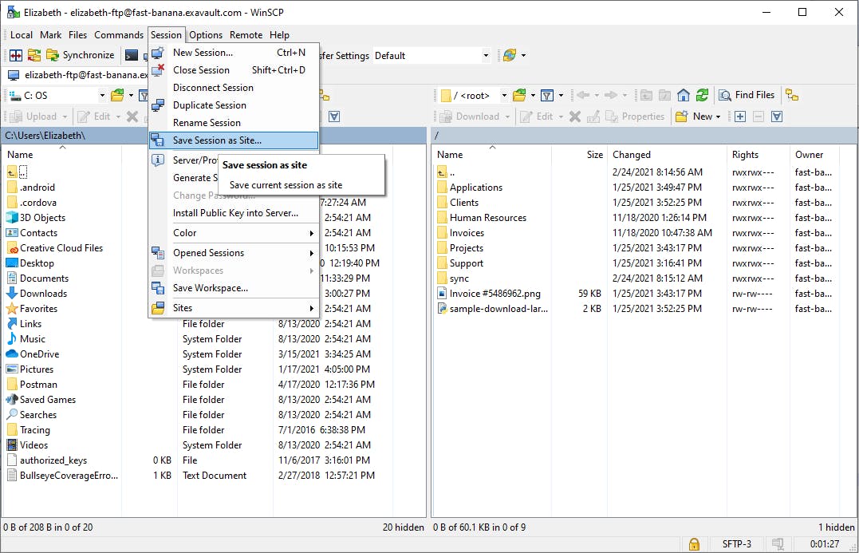The width and height of the screenshot is (859, 553).
Task: Click Save Workspace menu entry
Action: coord(234,288)
